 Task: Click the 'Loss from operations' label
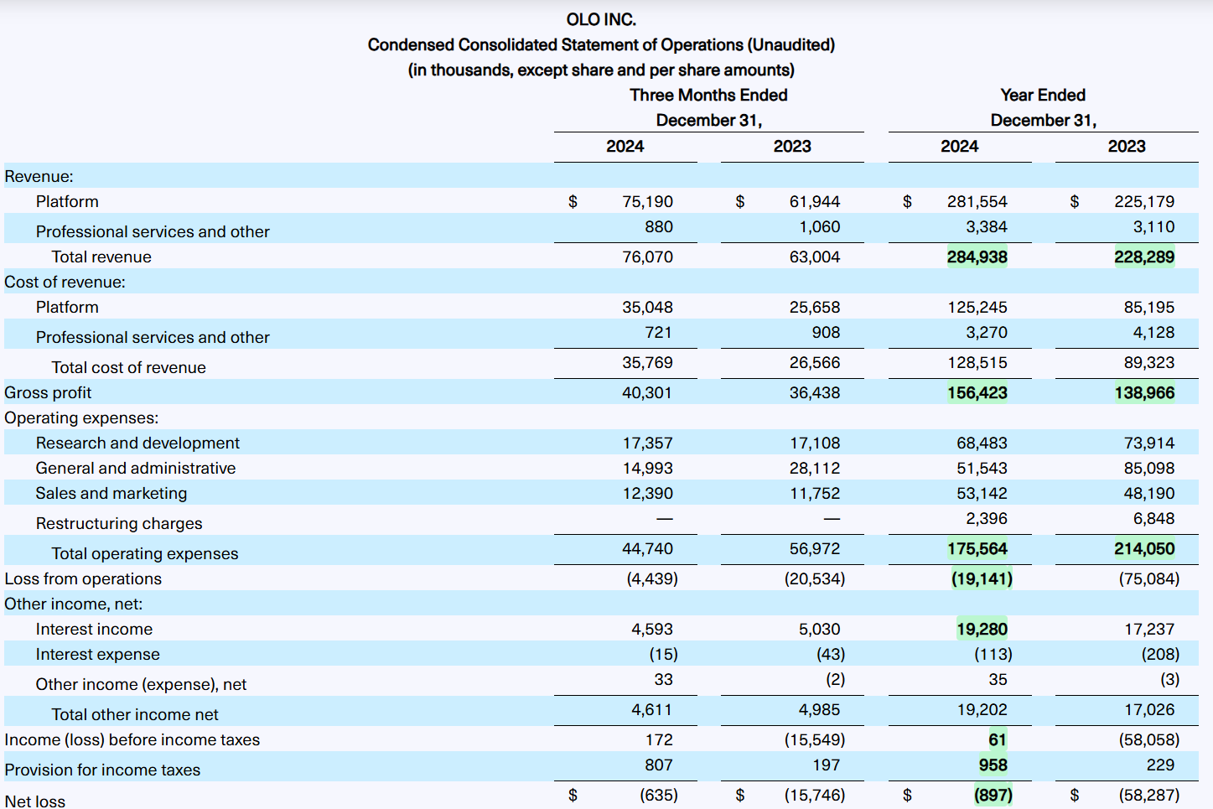coord(83,578)
